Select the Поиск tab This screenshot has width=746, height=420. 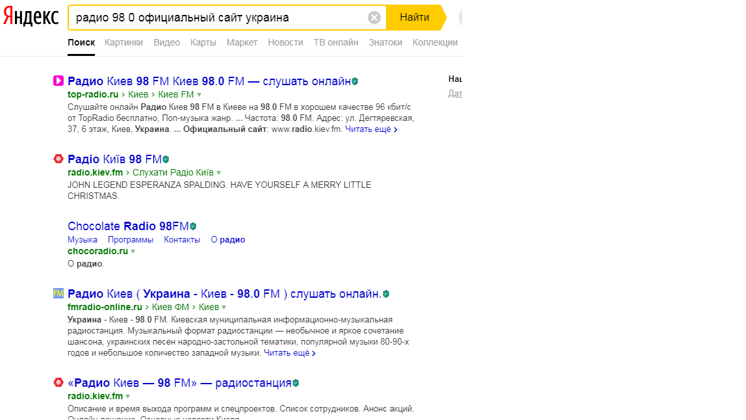(81, 42)
